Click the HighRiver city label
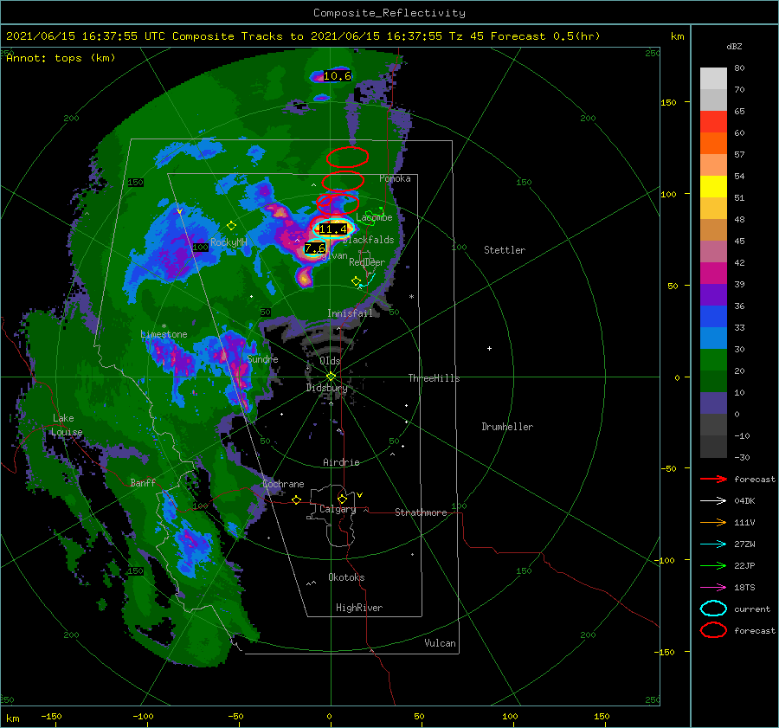The width and height of the screenshot is (779, 728). point(358,608)
